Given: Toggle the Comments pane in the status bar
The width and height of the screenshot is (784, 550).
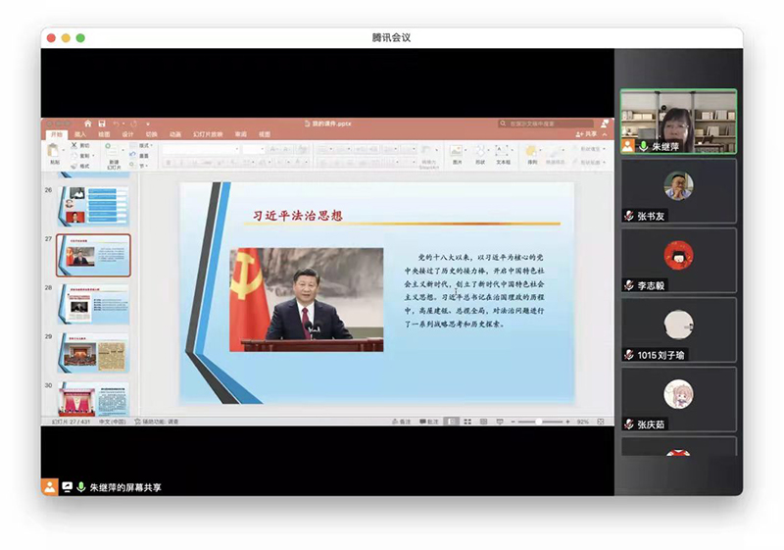Looking at the screenshot, I should tap(429, 422).
